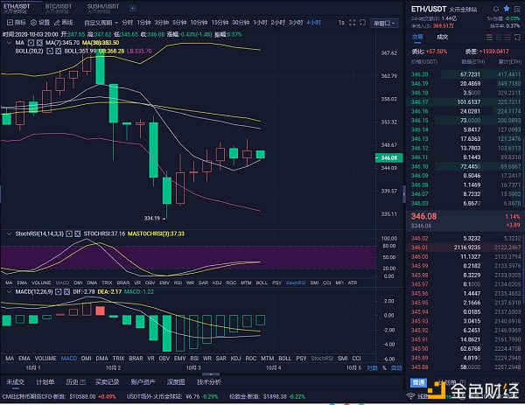Collapse the MA indicator legend
Viewport: 525px width, 405px height.
pyautogui.click(x=9, y=43)
